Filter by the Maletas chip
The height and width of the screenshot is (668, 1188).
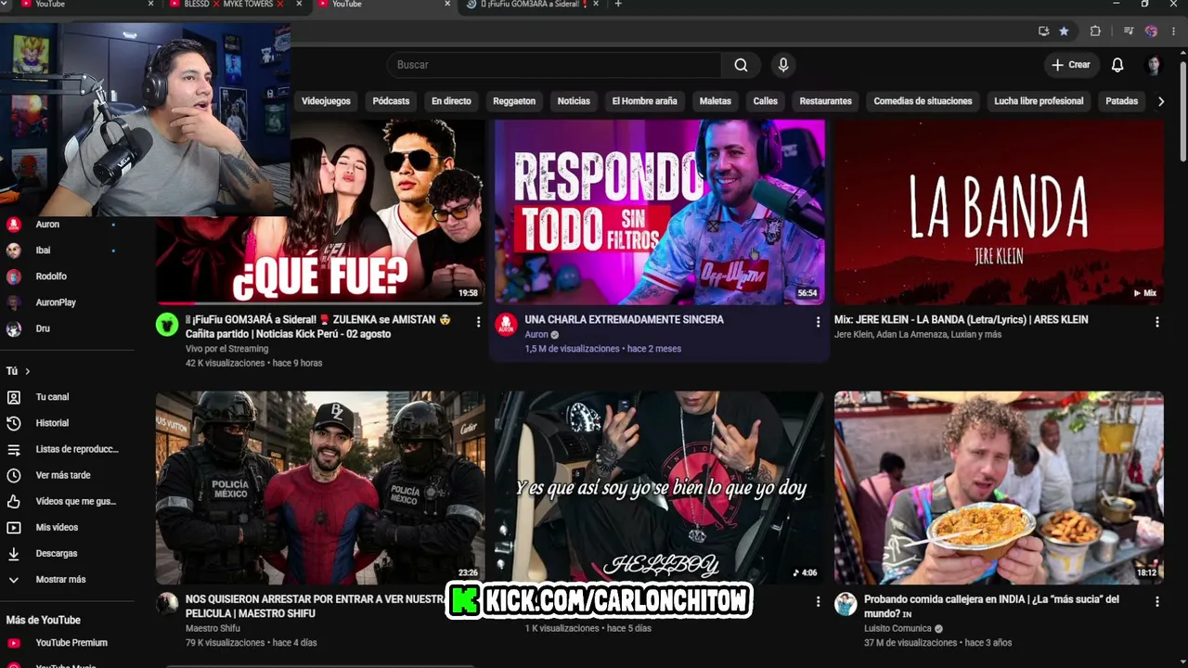point(716,101)
